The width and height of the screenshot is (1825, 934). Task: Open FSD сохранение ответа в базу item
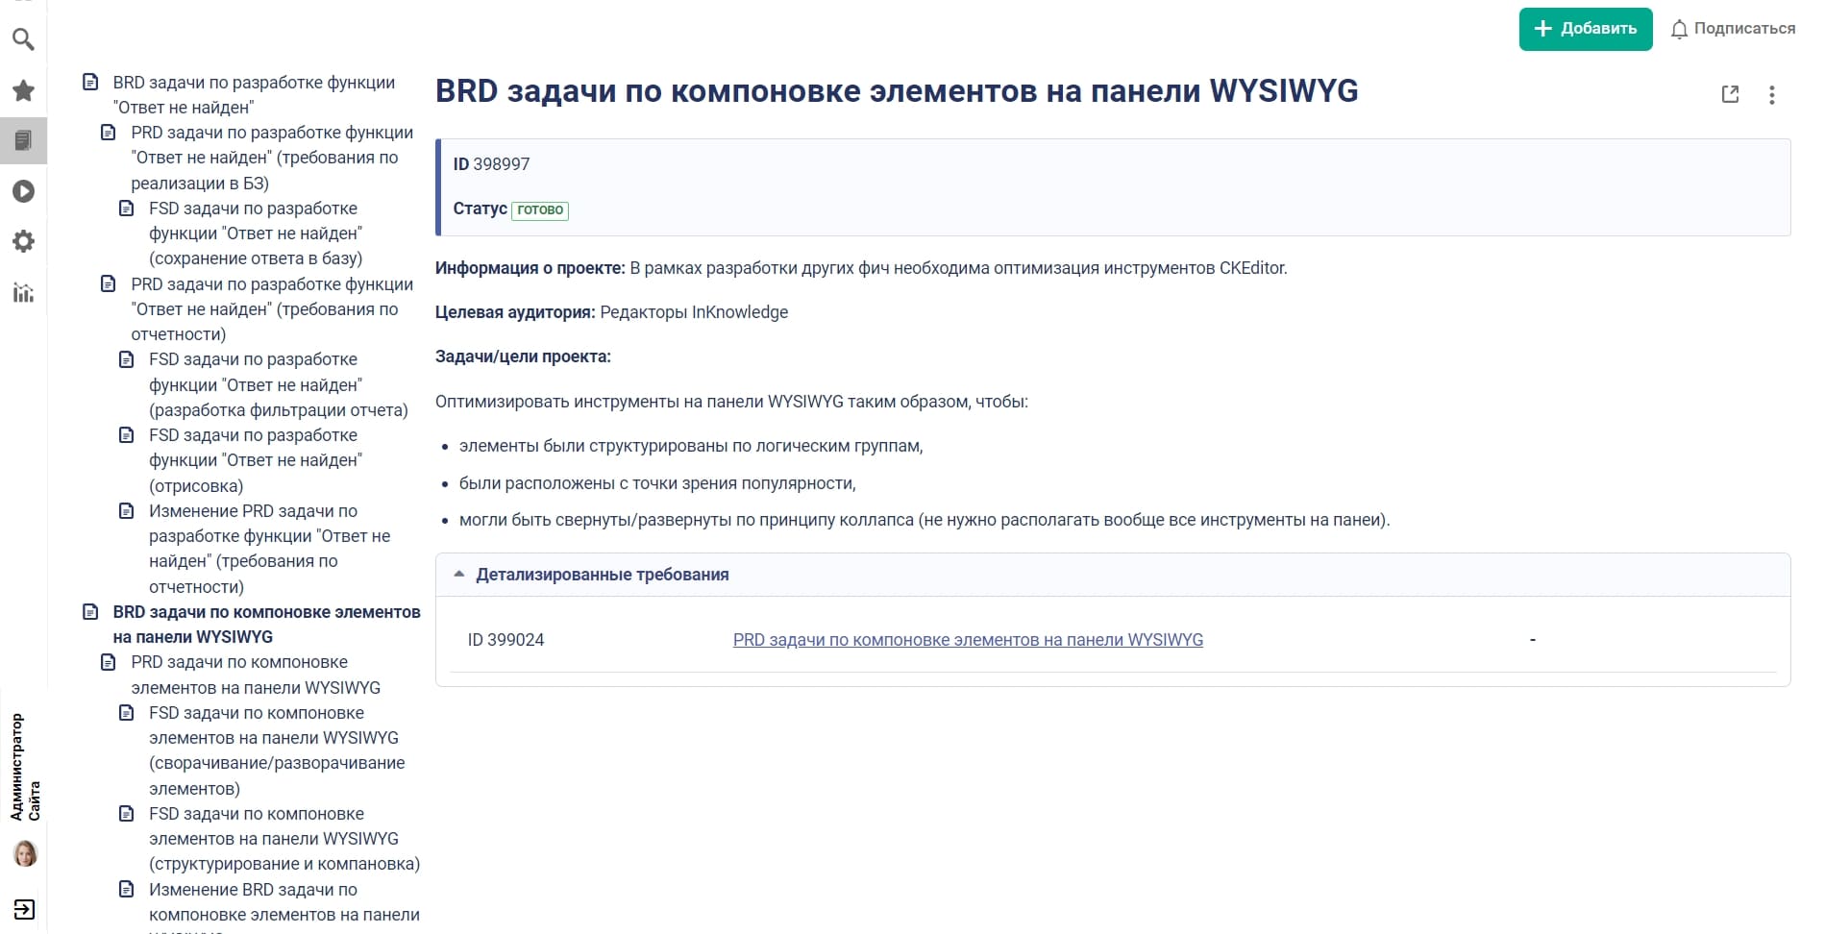(255, 233)
